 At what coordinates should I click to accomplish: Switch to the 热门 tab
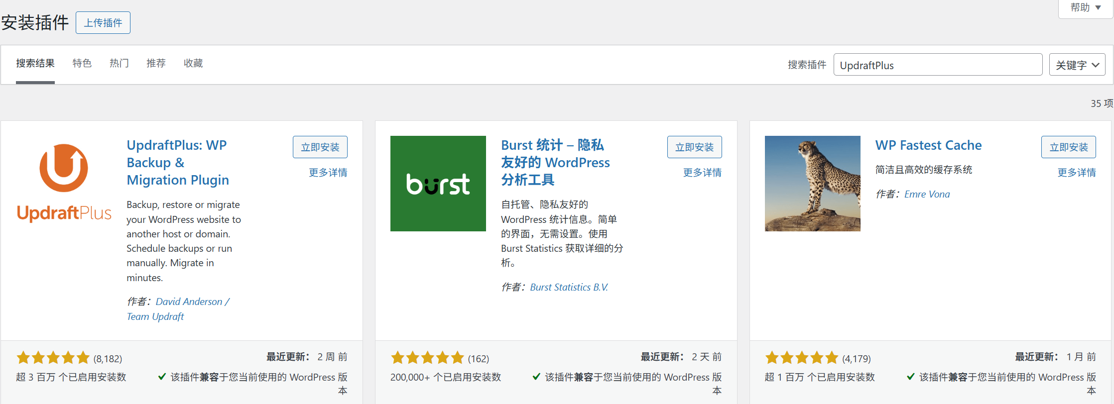pos(119,63)
